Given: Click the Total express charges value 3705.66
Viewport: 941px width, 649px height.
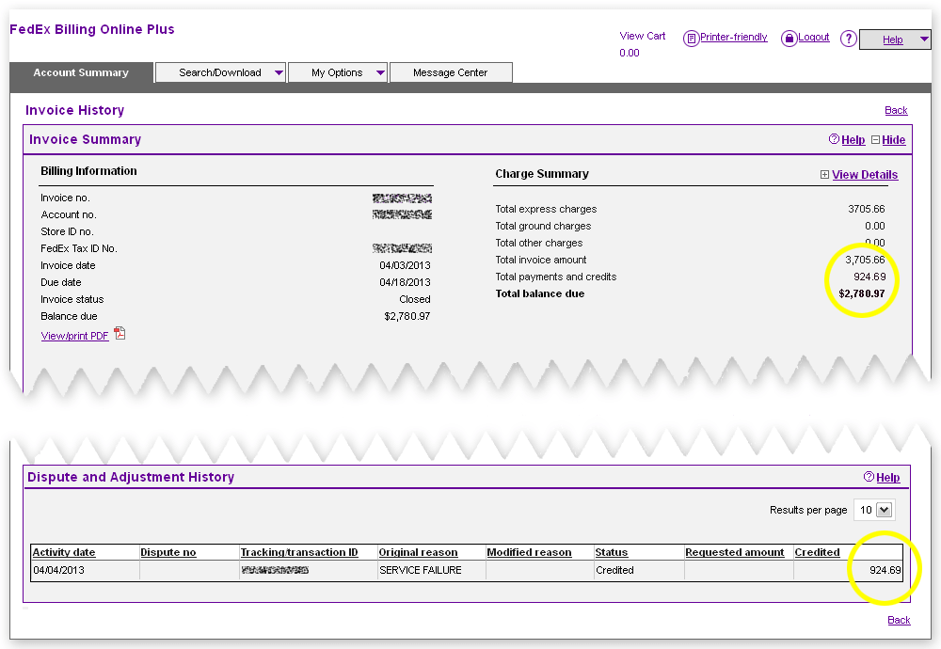Looking at the screenshot, I should coord(867,210).
